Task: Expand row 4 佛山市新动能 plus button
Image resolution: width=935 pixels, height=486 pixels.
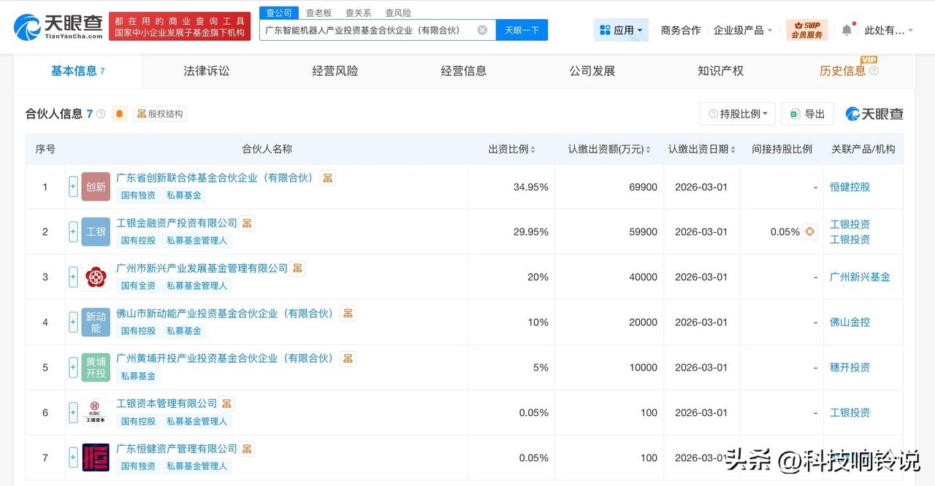Action: 73,323
